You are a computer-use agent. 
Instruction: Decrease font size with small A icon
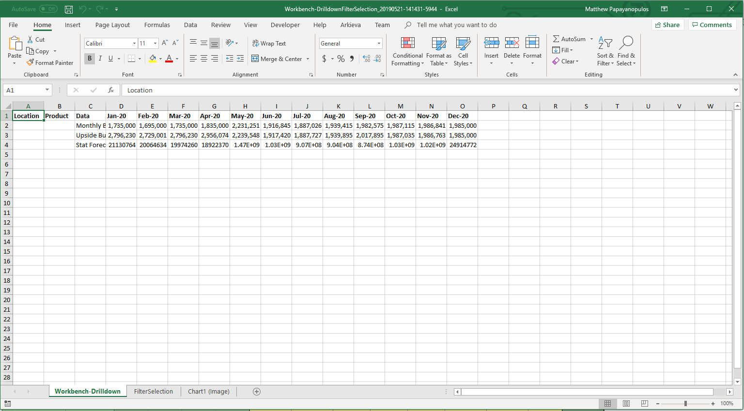pyautogui.click(x=175, y=43)
